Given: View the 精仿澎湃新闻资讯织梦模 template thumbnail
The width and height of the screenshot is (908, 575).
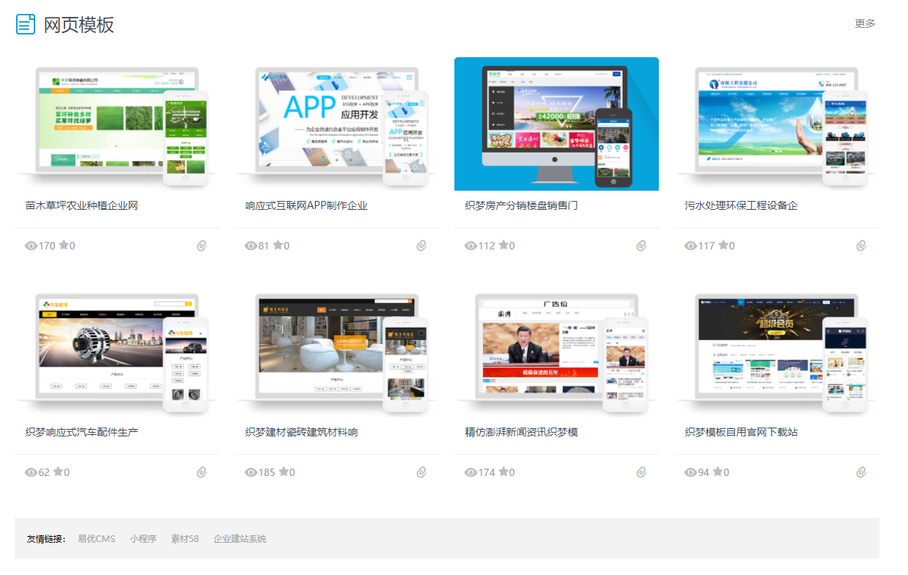Looking at the screenshot, I should [556, 351].
